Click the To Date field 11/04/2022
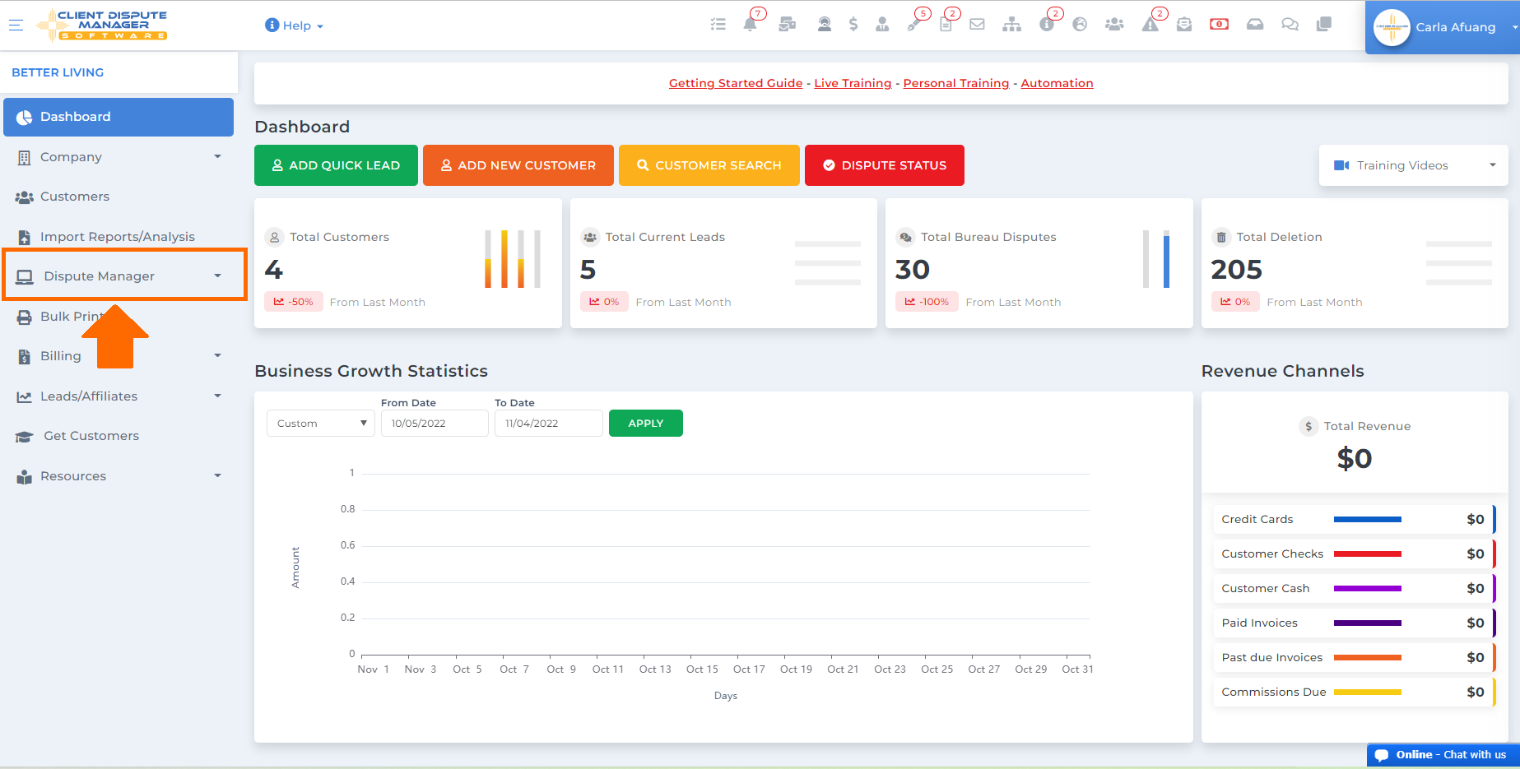The image size is (1520, 769). (x=549, y=424)
